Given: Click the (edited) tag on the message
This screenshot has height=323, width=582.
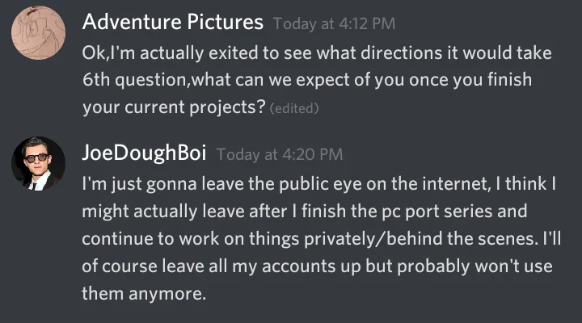Looking at the screenshot, I should [x=293, y=109].
